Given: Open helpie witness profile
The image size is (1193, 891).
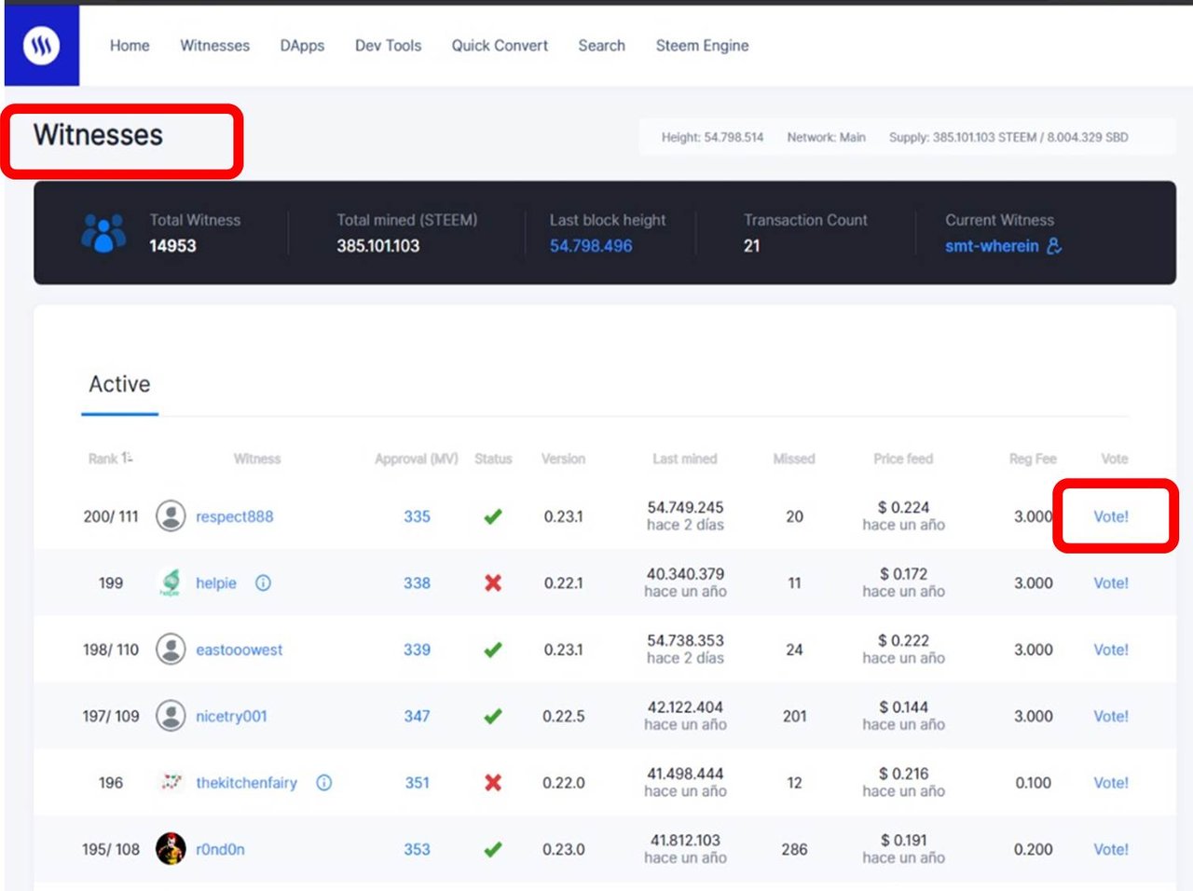Looking at the screenshot, I should point(216,583).
